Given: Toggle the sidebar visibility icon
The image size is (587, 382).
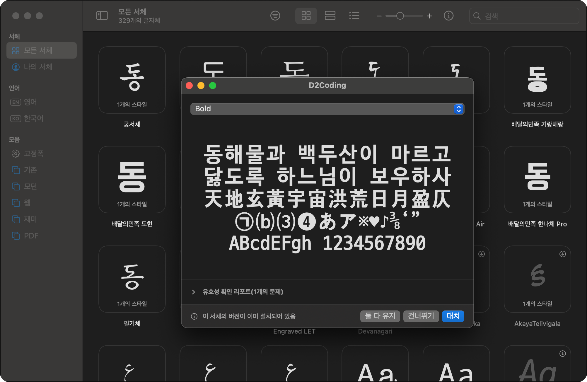Looking at the screenshot, I should (x=102, y=16).
